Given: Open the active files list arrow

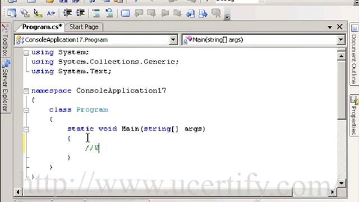Looking at the screenshot, I should [330, 27].
